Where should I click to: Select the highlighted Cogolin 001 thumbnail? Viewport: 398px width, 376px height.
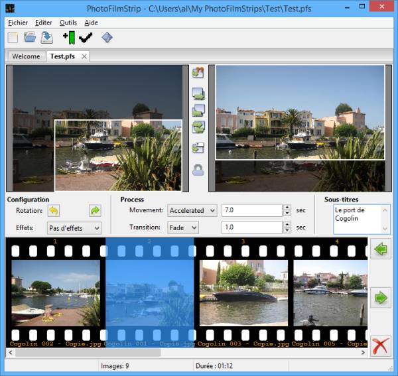point(150,293)
